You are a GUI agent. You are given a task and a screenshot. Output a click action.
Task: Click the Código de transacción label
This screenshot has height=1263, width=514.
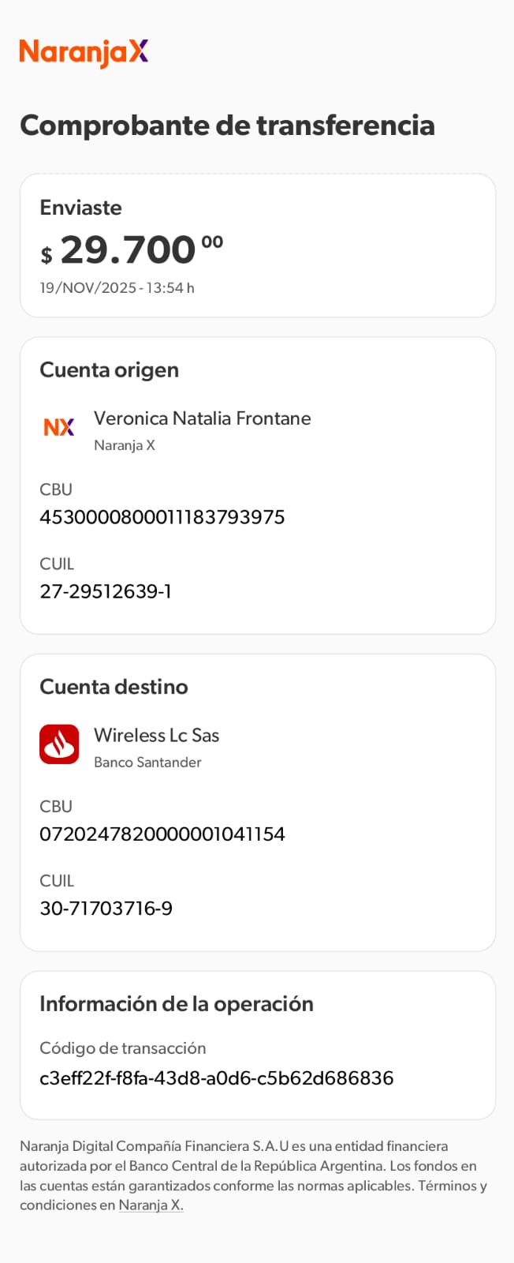[x=122, y=1048]
